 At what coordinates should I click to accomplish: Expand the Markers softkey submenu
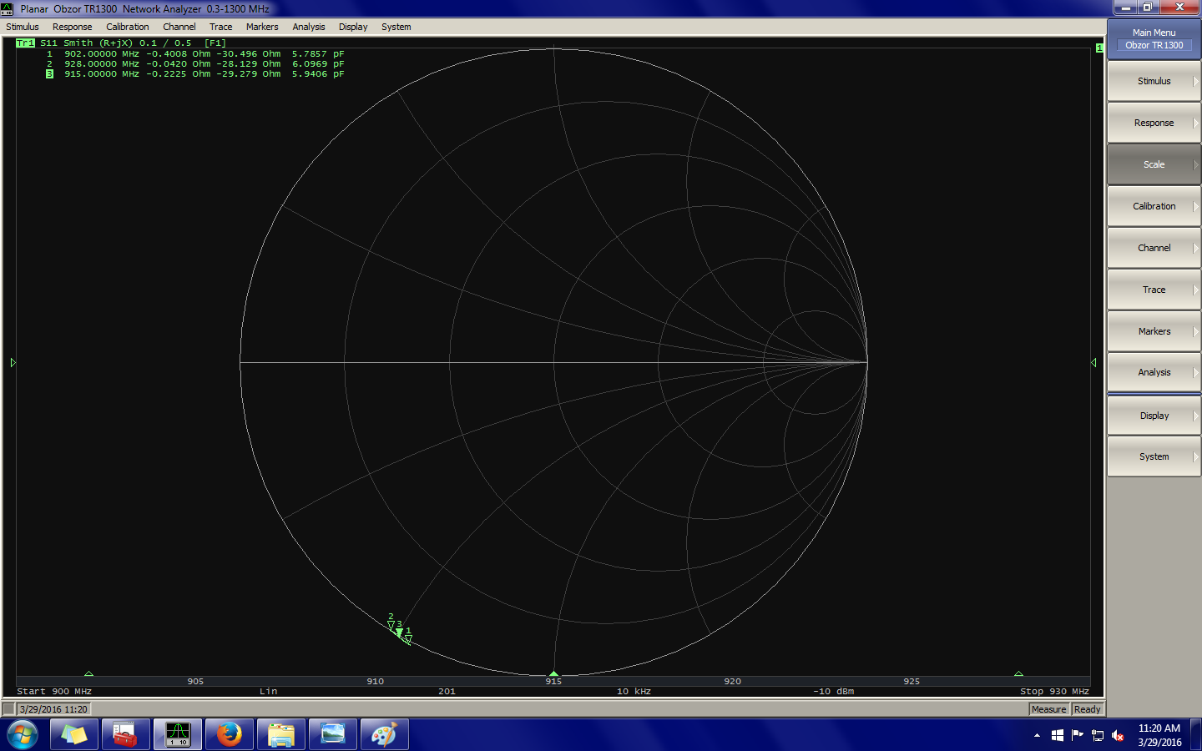(1154, 331)
